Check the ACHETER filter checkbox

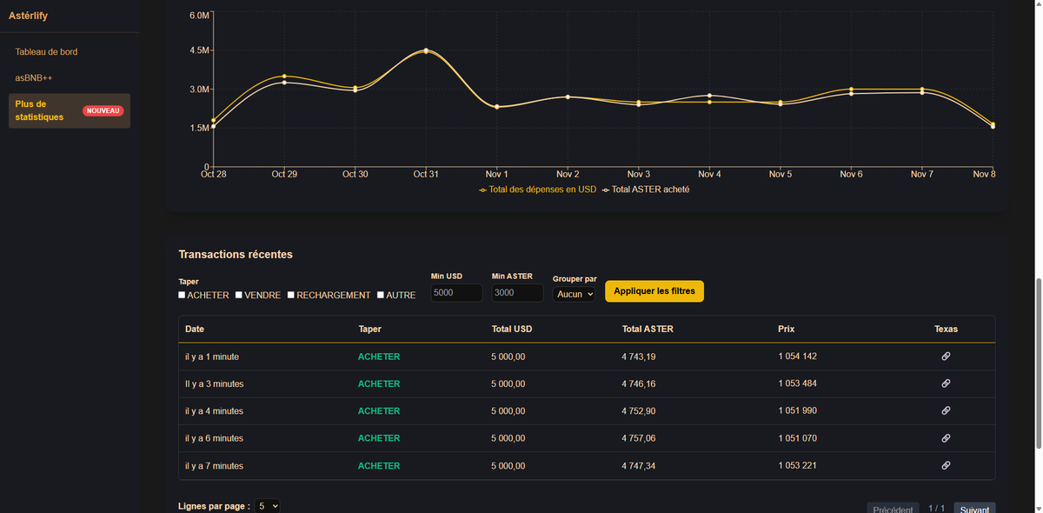pos(183,295)
